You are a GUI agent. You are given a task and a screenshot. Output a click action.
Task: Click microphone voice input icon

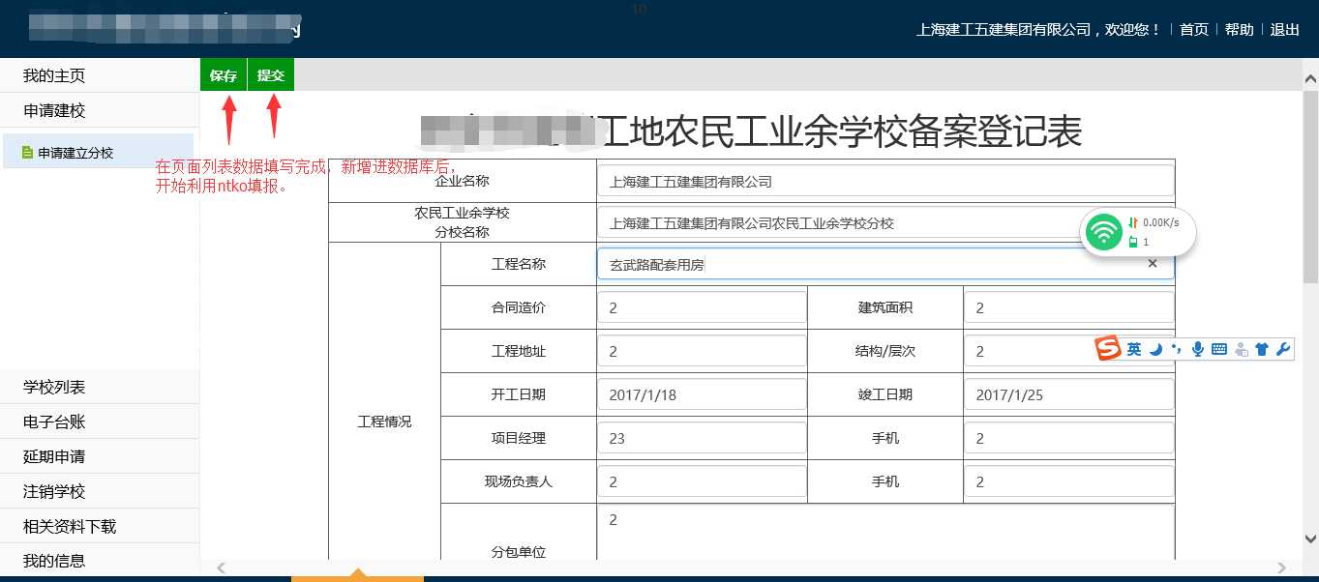(x=1198, y=349)
